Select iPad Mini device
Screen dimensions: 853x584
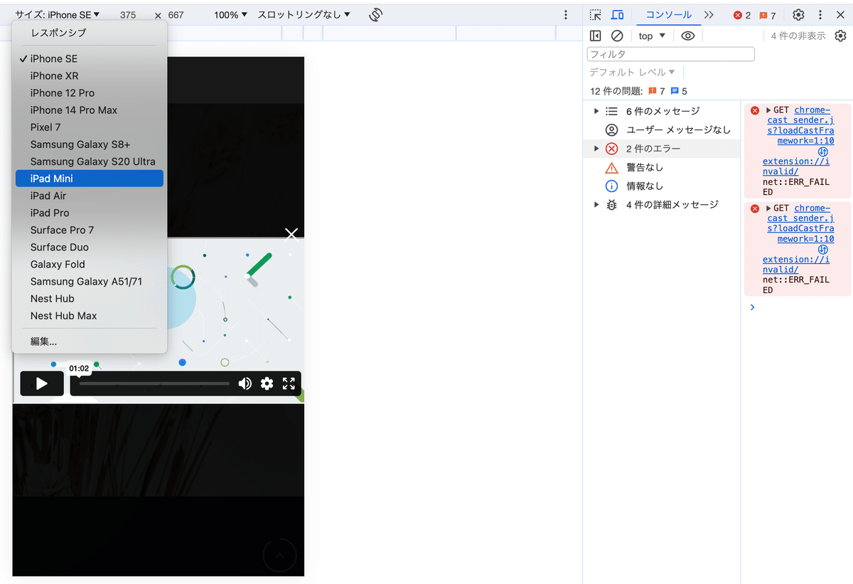pyautogui.click(x=90, y=179)
